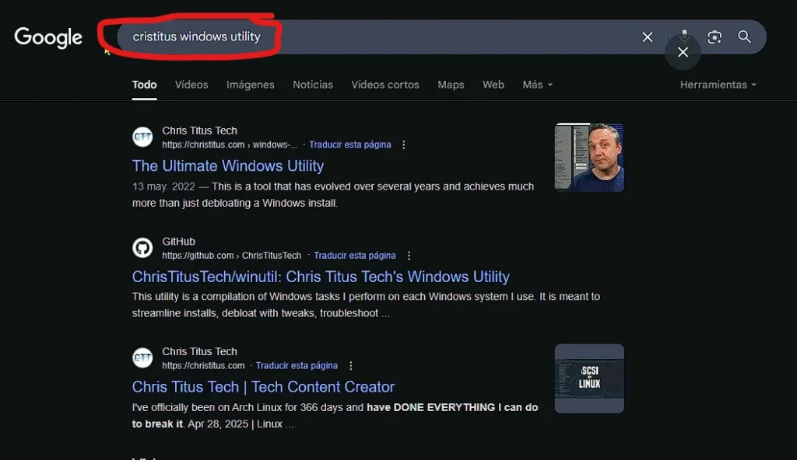Open the Web tab
797x460 pixels.
pos(493,85)
